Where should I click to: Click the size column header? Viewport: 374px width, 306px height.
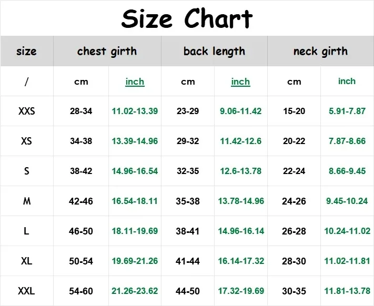click(x=26, y=51)
